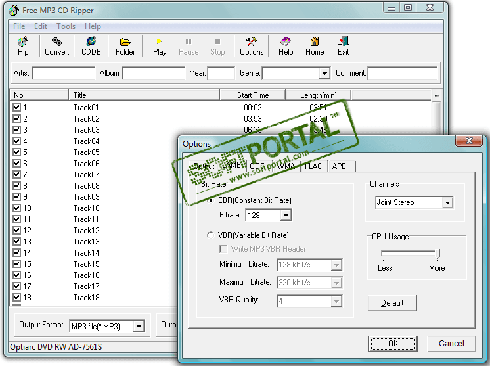The image size is (490, 366).
Task: Click the Album input field
Action: (154, 73)
